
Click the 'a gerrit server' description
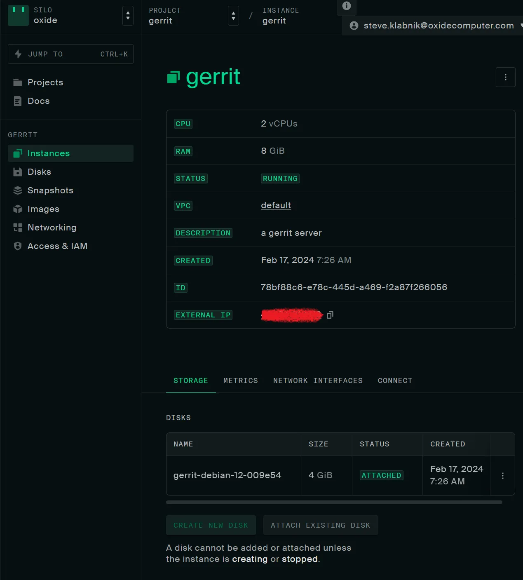pos(291,233)
